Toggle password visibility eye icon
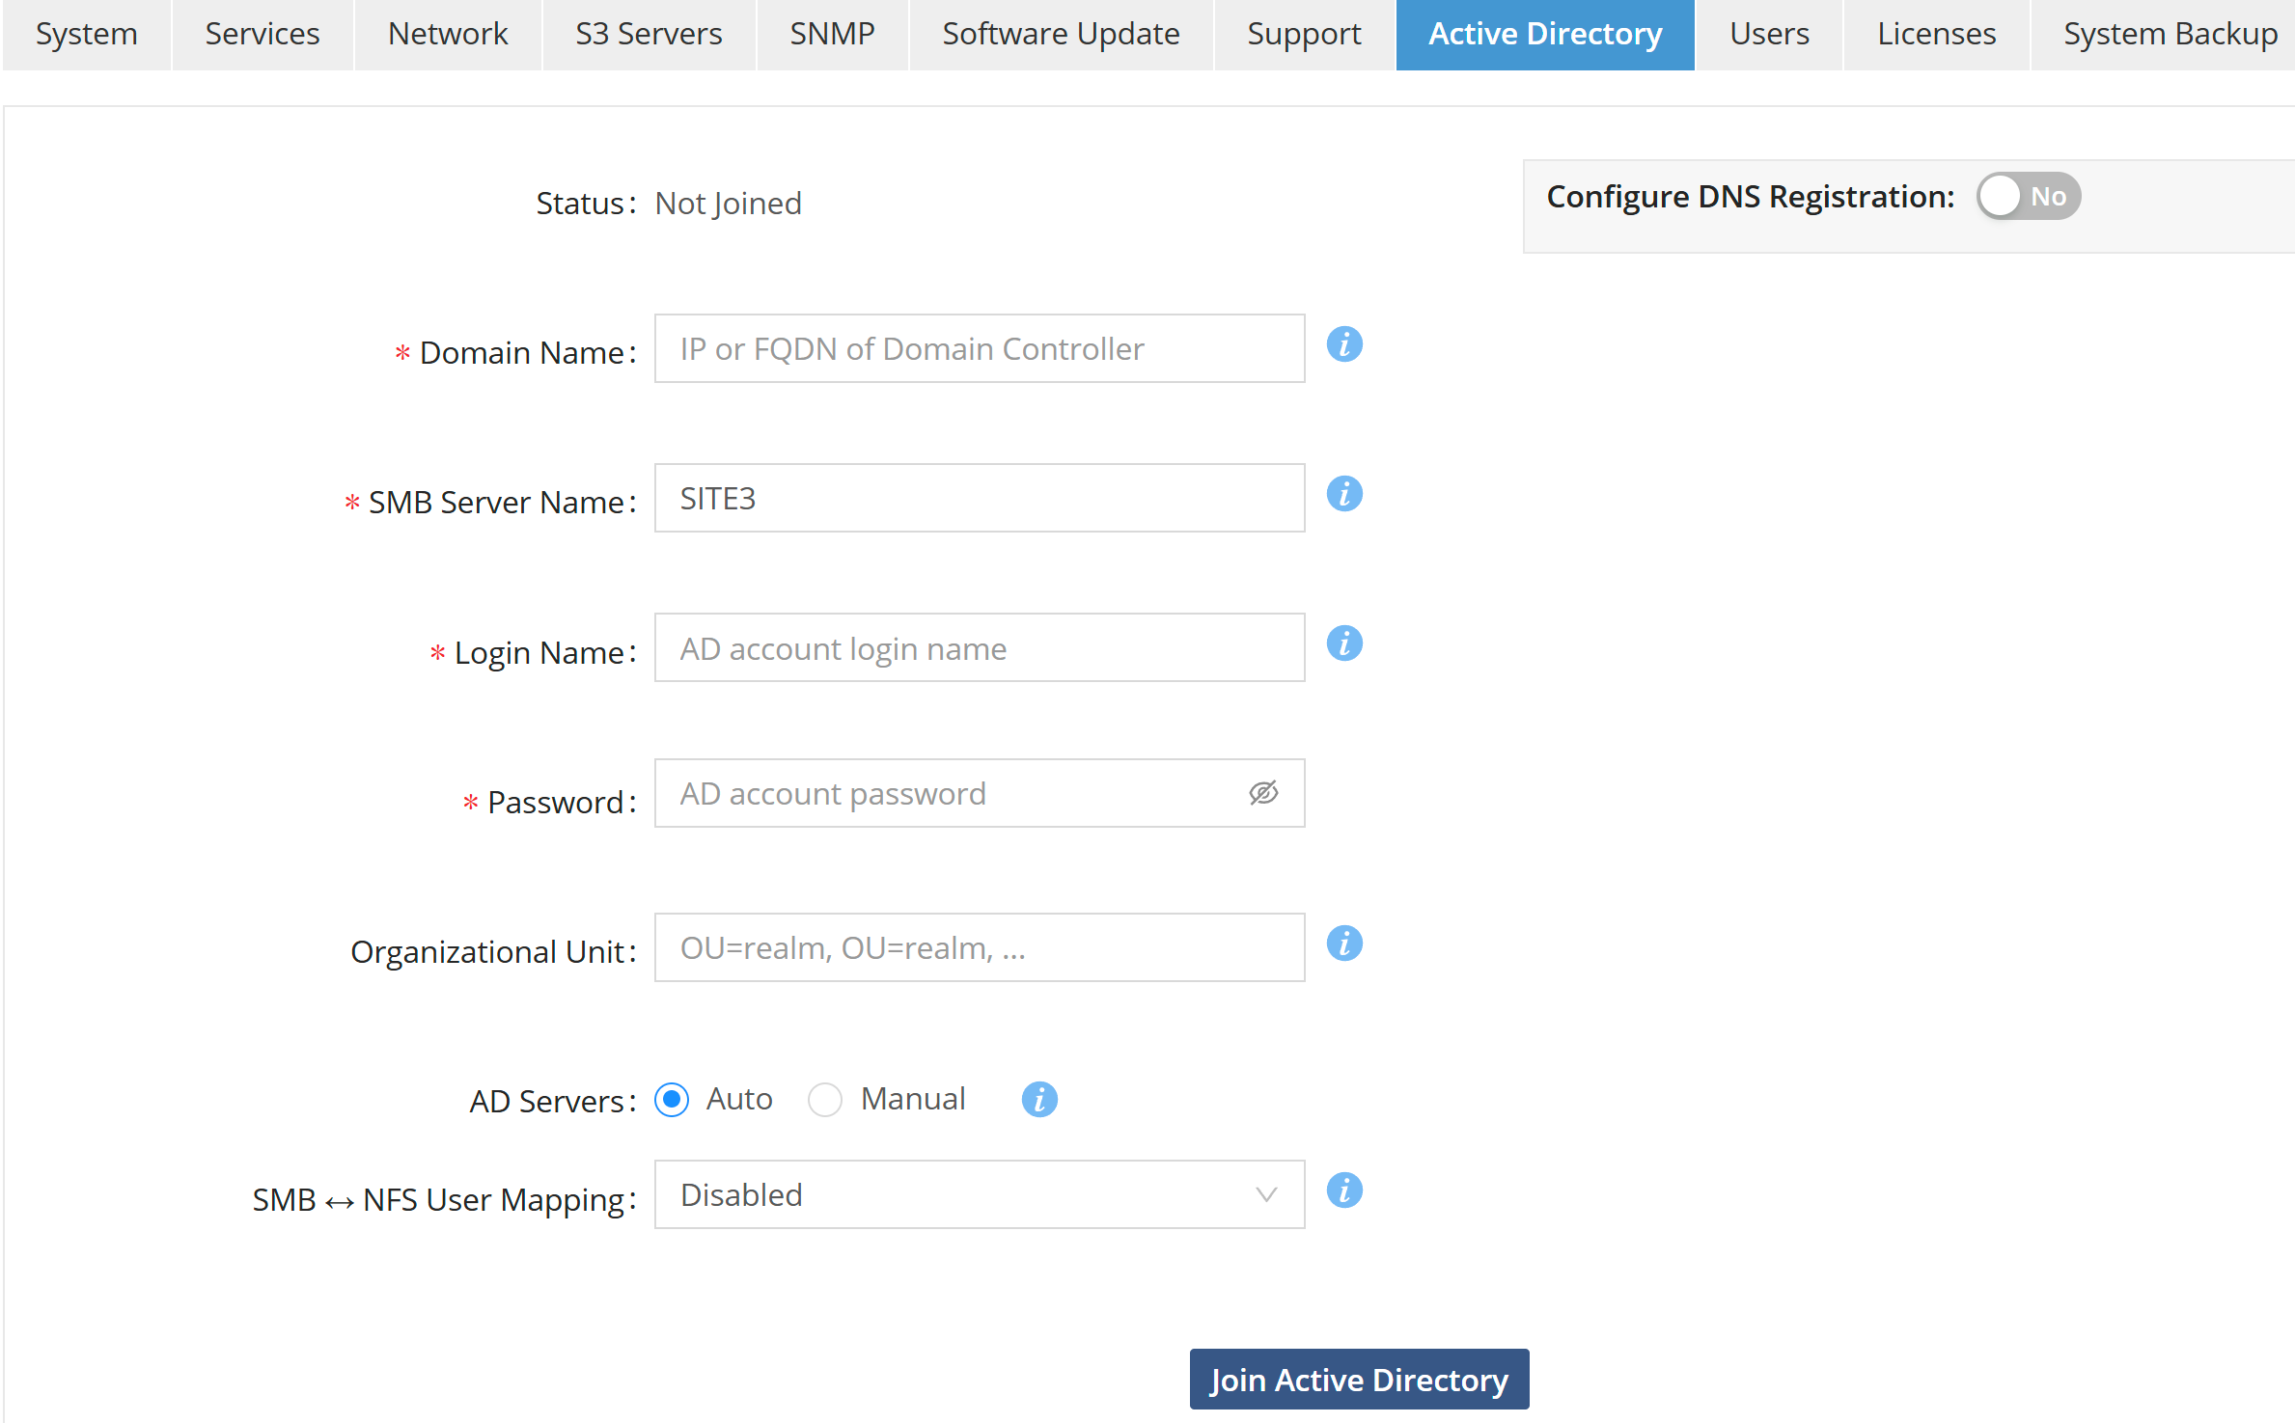This screenshot has width=2295, height=1423. pyautogui.click(x=1263, y=793)
